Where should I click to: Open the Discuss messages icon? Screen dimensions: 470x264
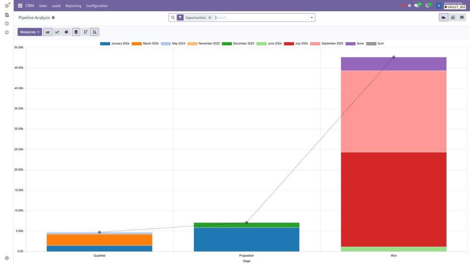point(416,5)
